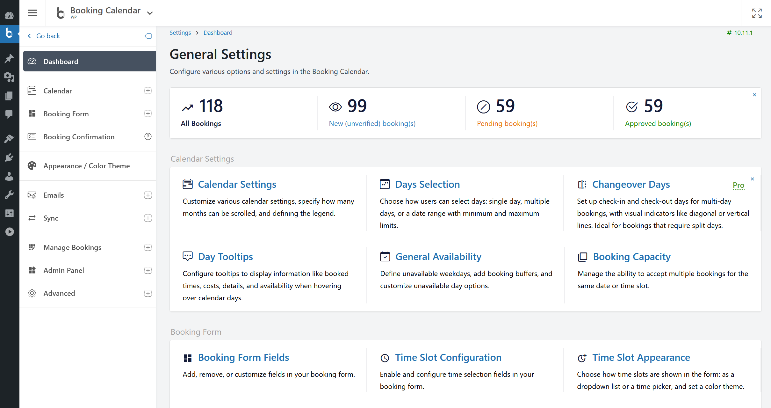Open the WordPress admin dashboard icon
771x408 pixels.
[x=9, y=15]
